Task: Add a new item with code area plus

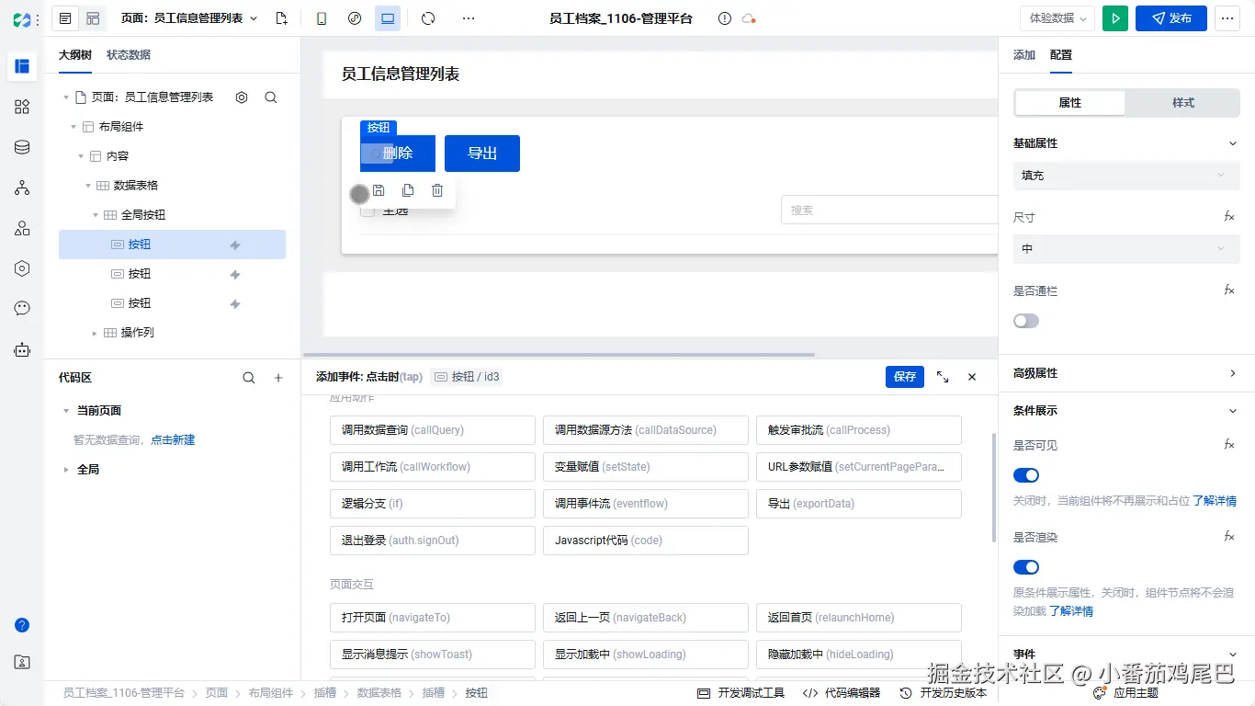Action: pos(278,378)
